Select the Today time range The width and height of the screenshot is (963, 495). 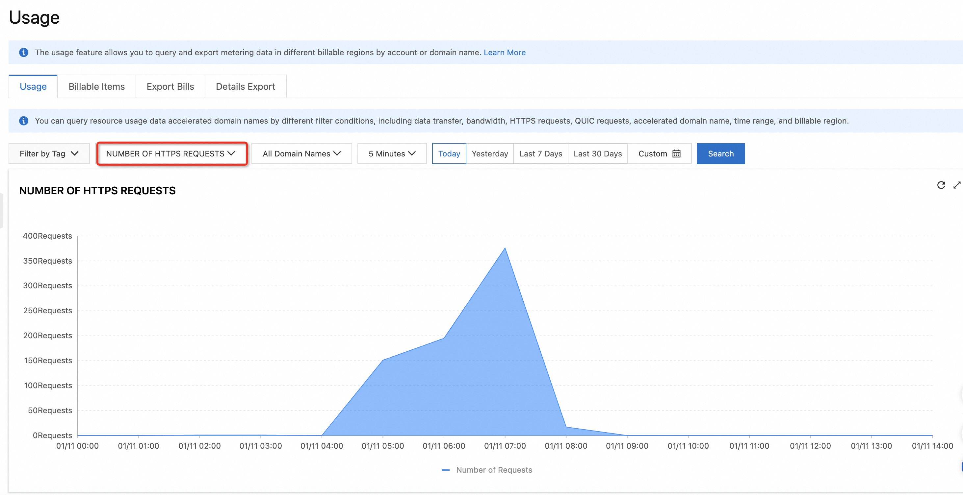coord(449,153)
